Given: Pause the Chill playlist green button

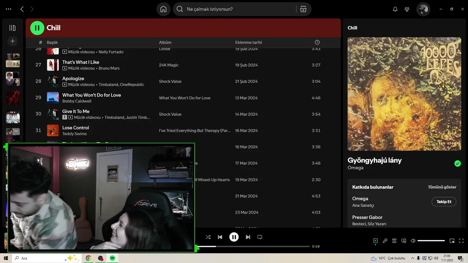Looking at the screenshot, I should tap(37, 28).
